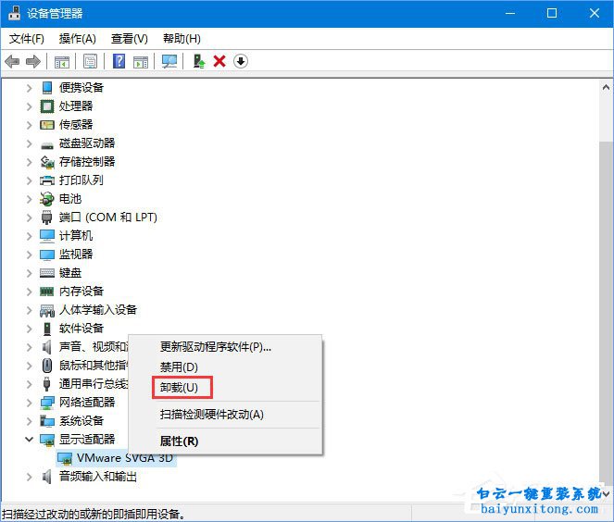Screen dimensions: 614x522
Task: Select the 处理器 chip icon
Action: click(47, 106)
